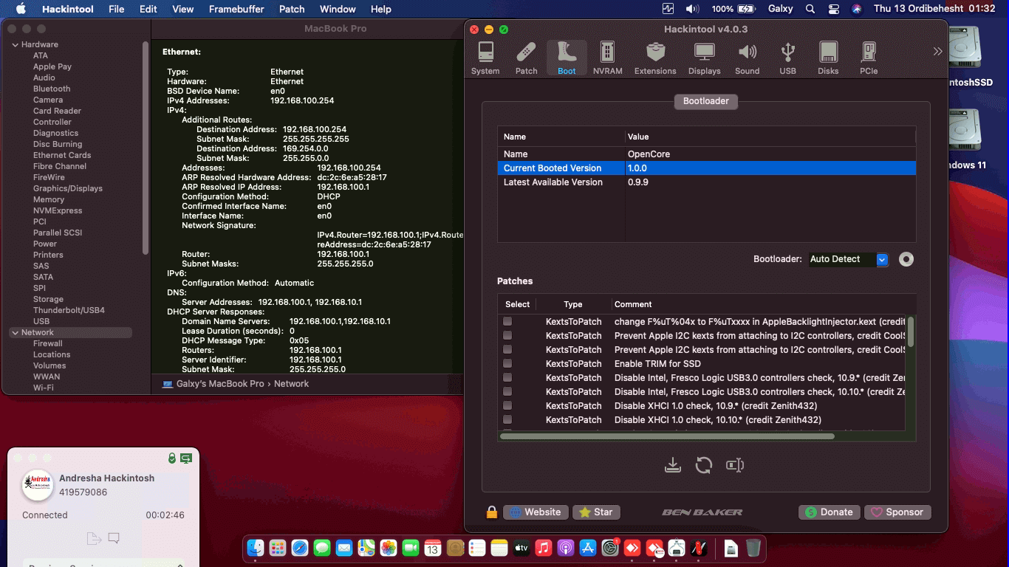The image size is (1009, 567).
Task: Open the System tab in Hackintool toolbar
Action: point(485,58)
